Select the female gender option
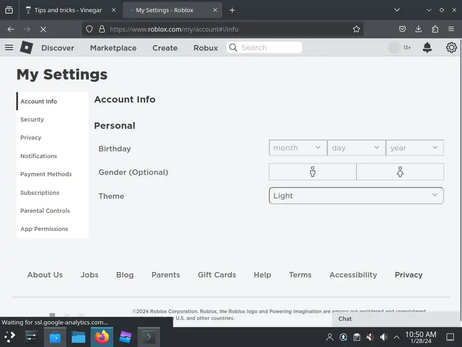The image size is (462, 347). [400, 172]
